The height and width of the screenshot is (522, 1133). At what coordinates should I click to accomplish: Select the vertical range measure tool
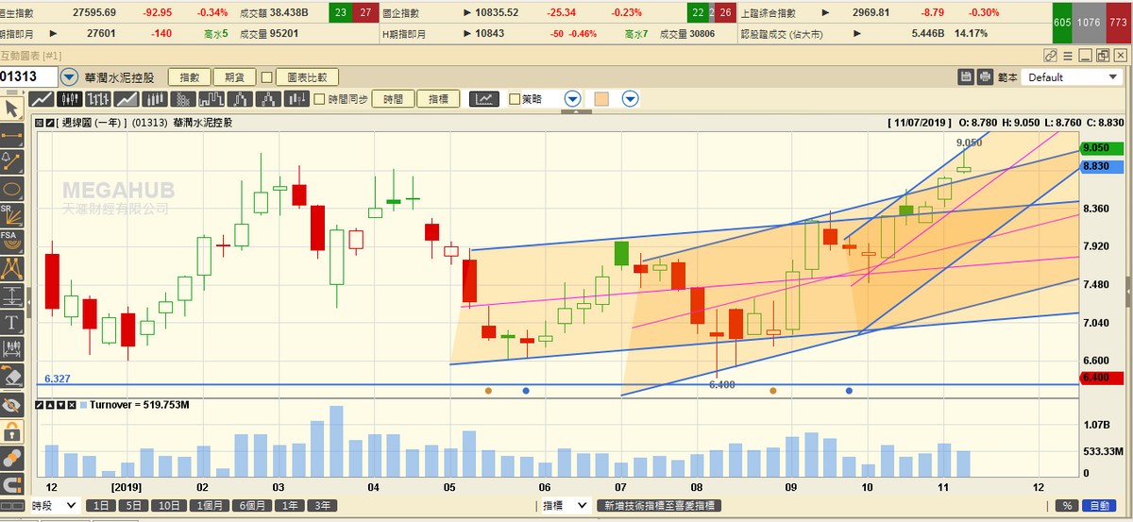click(x=11, y=295)
